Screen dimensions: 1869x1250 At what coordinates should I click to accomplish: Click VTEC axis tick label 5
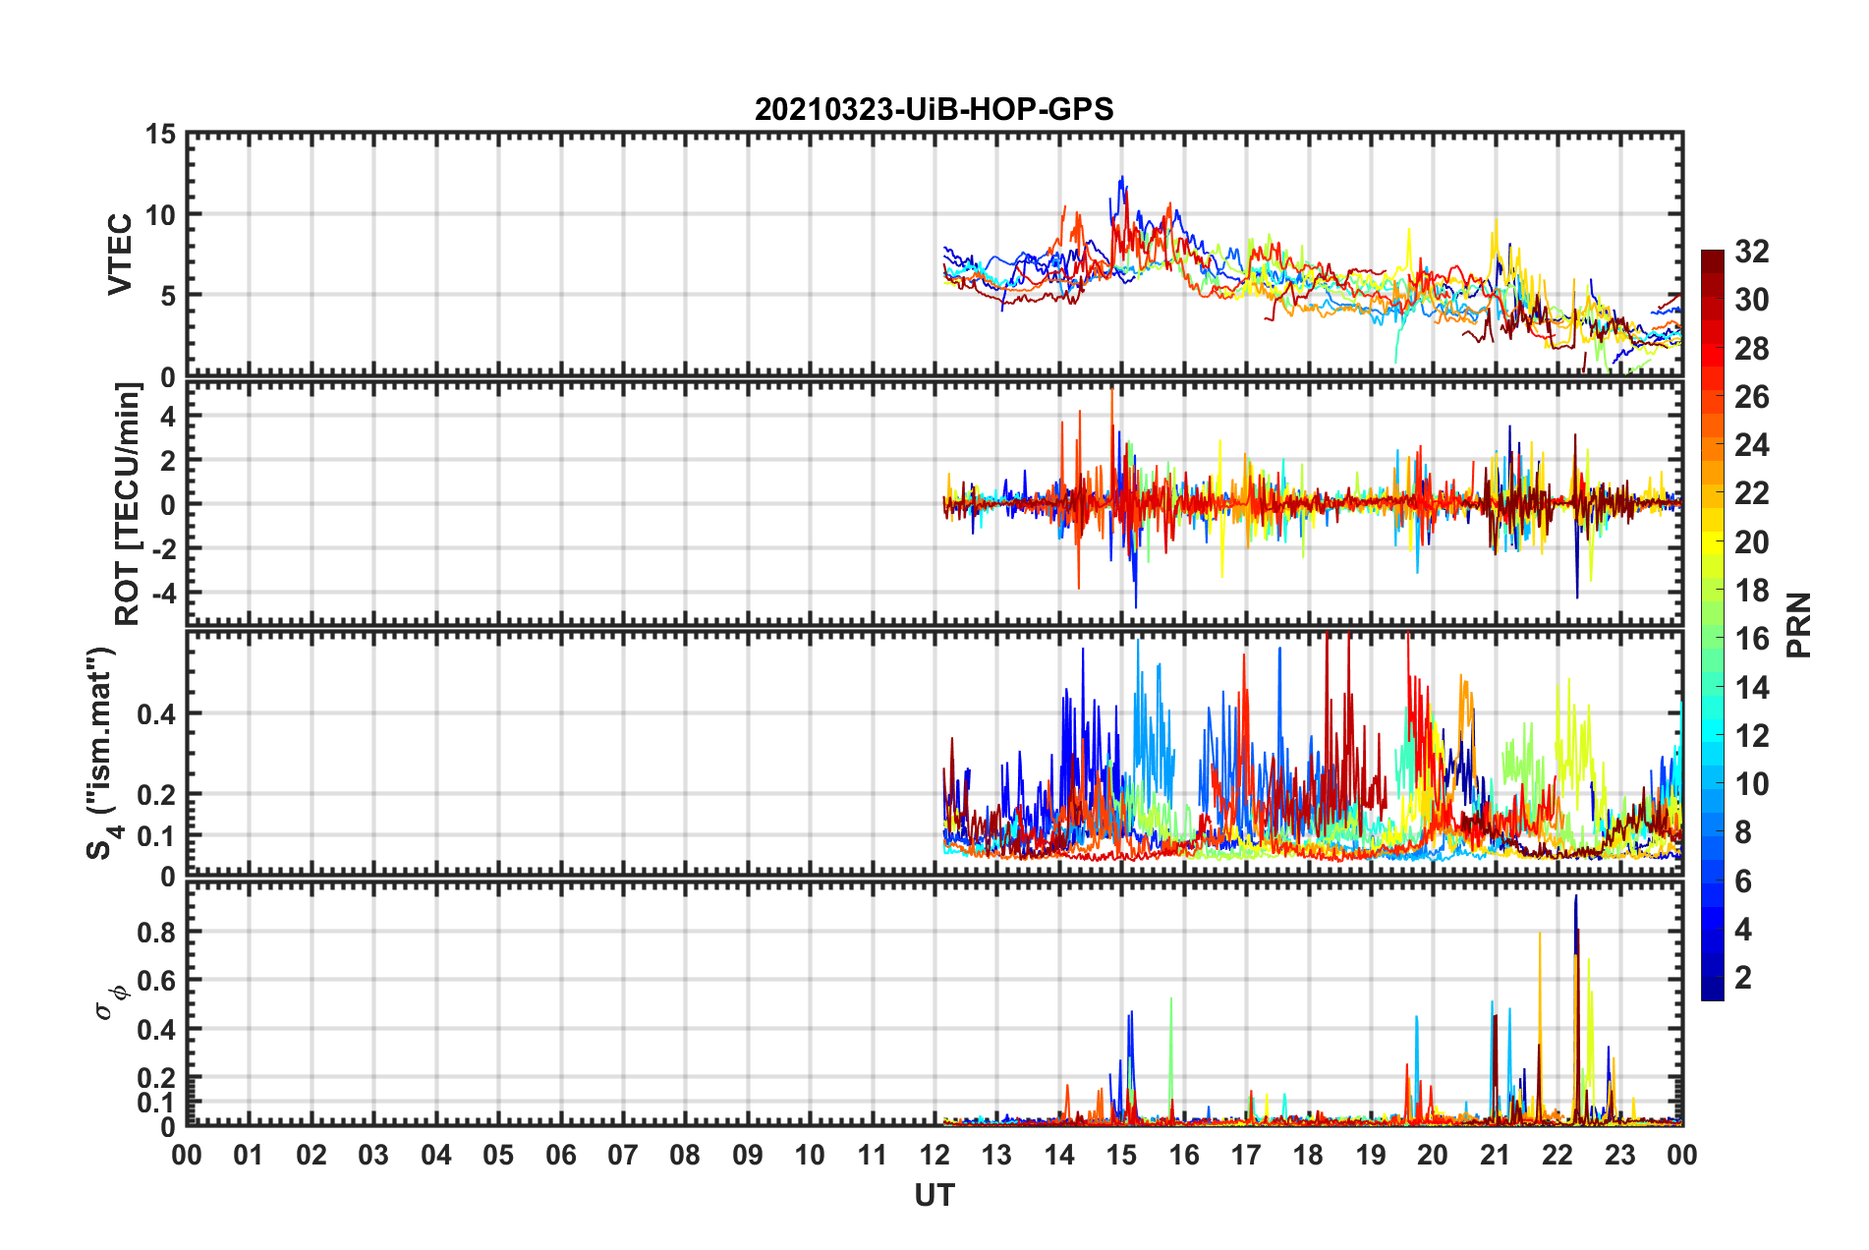tap(168, 296)
